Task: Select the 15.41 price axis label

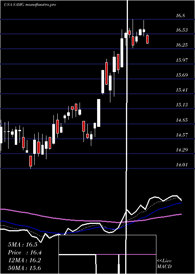Action: 182,90
